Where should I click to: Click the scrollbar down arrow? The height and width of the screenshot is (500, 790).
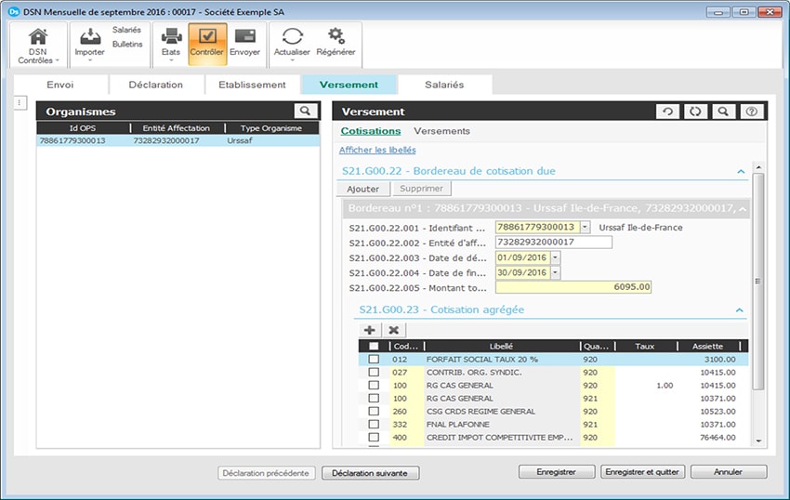point(758,441)
